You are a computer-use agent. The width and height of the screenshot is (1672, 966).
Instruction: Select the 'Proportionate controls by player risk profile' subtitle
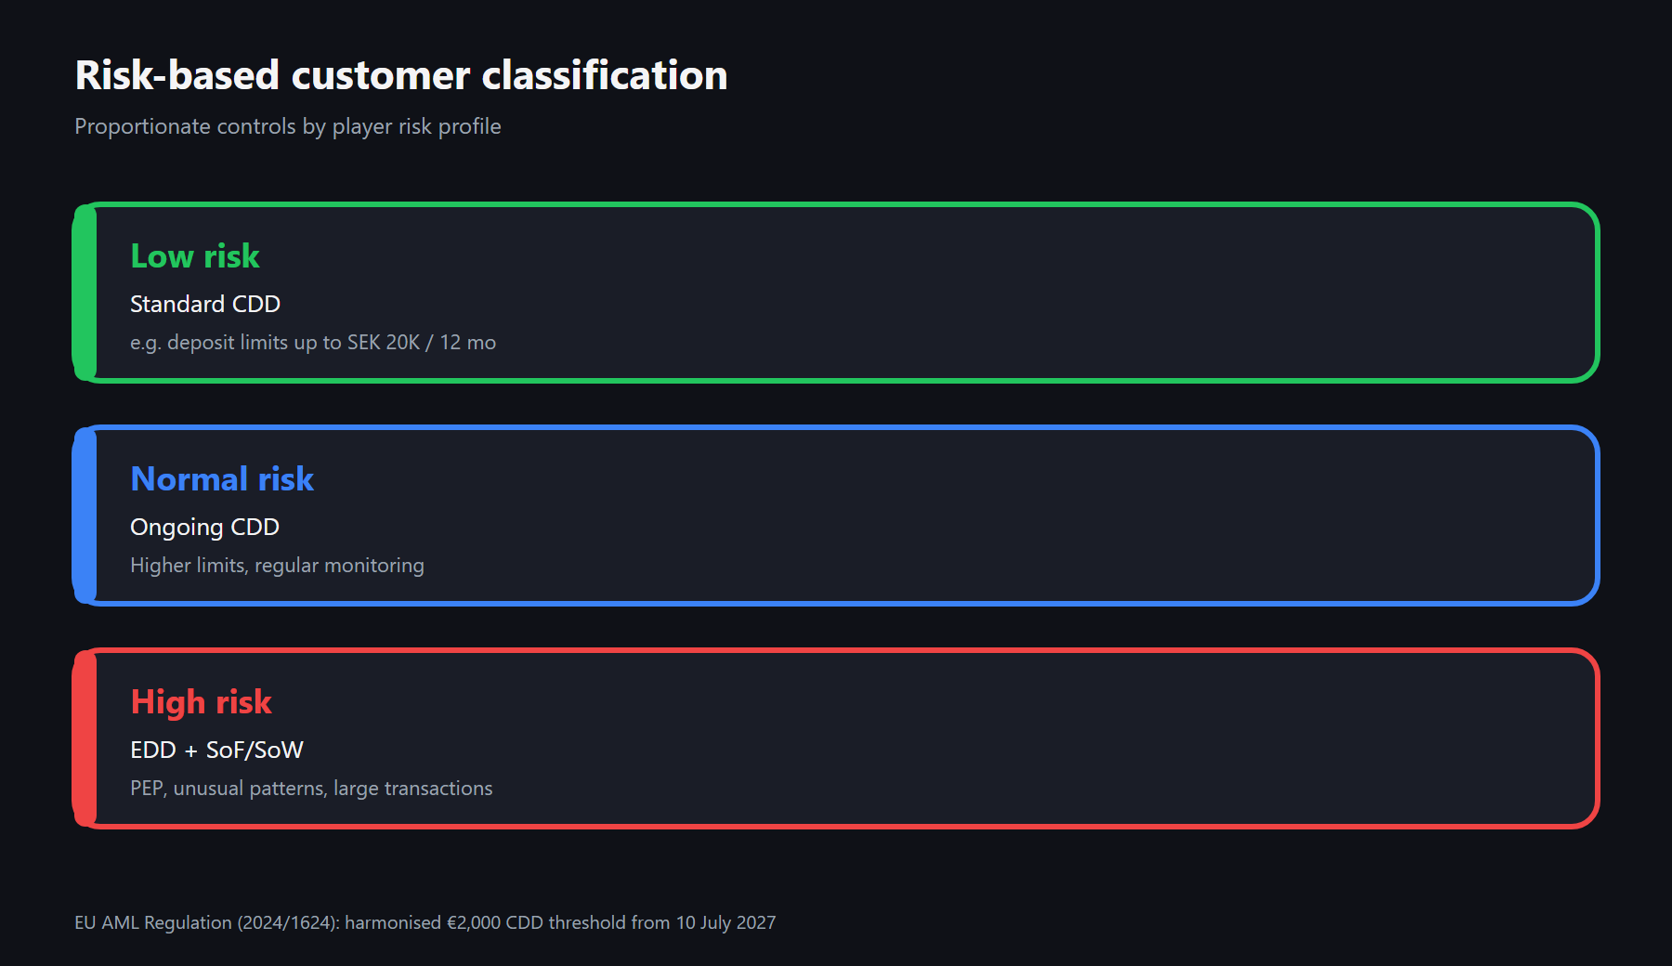(x=288, y=126)
